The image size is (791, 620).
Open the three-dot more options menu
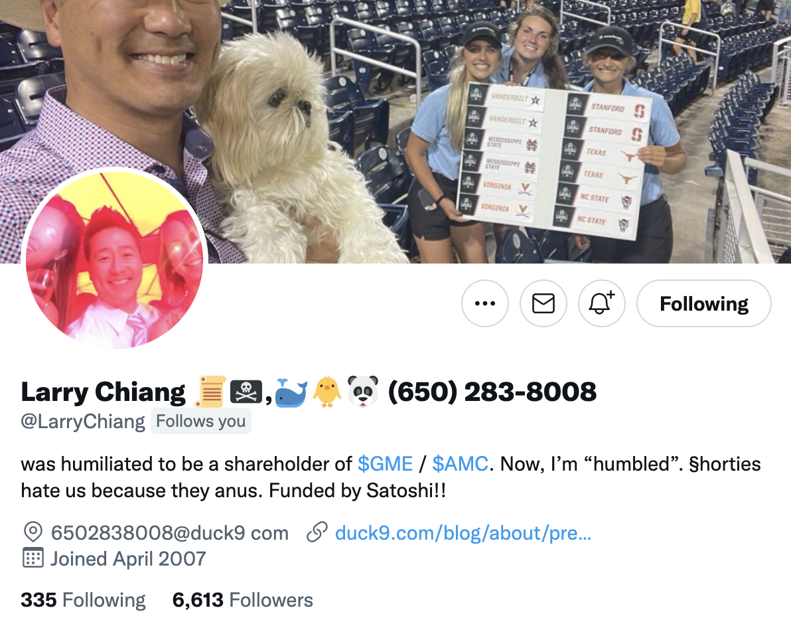[x=485, y=303]
